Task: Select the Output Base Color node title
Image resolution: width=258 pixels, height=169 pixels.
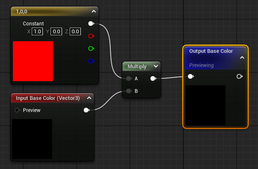Action: [x=211, y=51]
